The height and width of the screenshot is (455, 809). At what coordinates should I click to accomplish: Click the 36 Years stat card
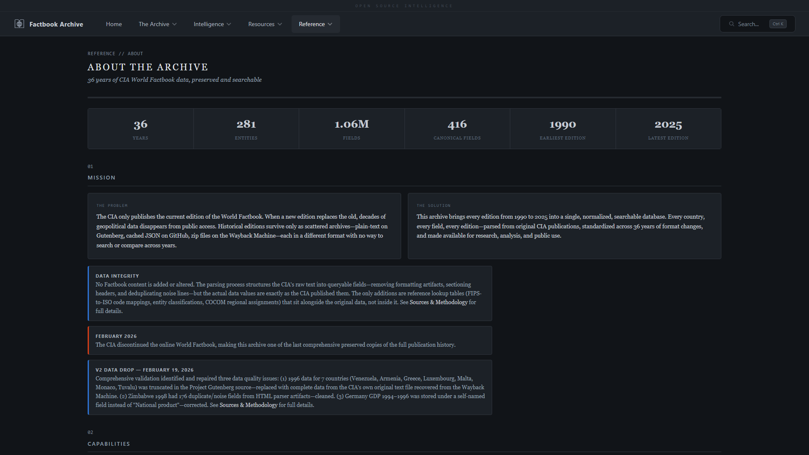coord(140,129)
